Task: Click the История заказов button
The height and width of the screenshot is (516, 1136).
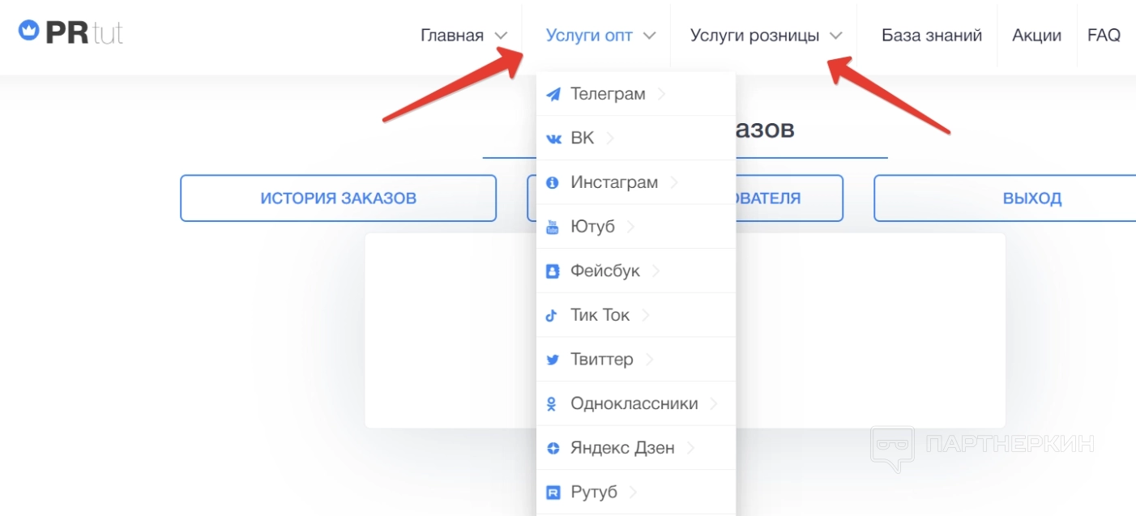Action: (x=338, y=198)
